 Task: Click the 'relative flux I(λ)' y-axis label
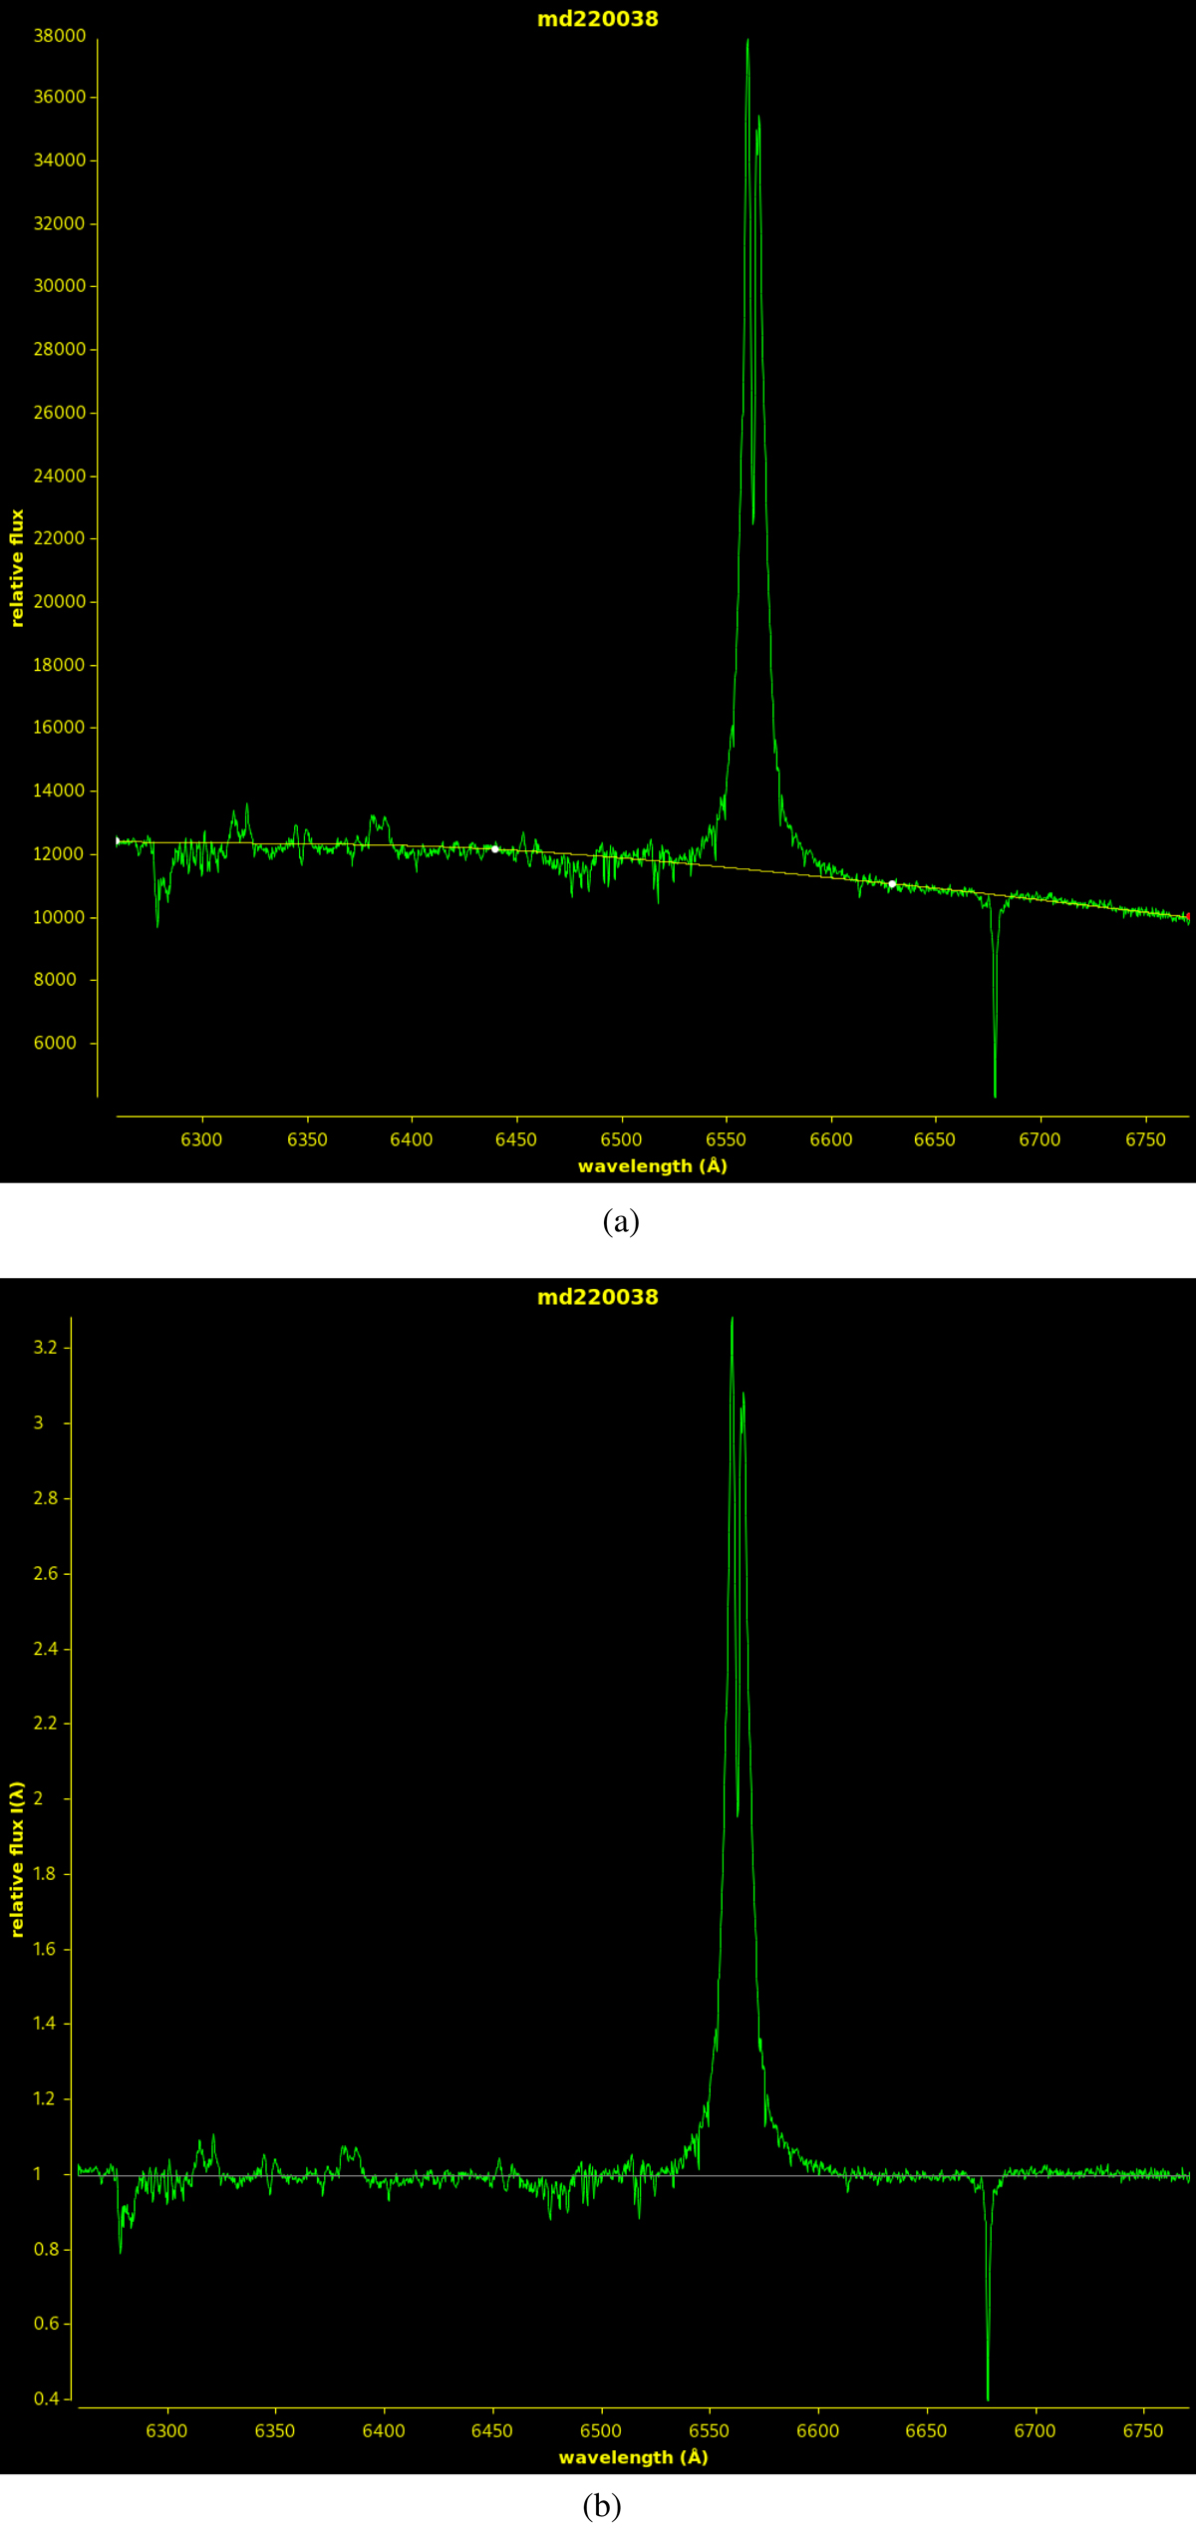17,1859
